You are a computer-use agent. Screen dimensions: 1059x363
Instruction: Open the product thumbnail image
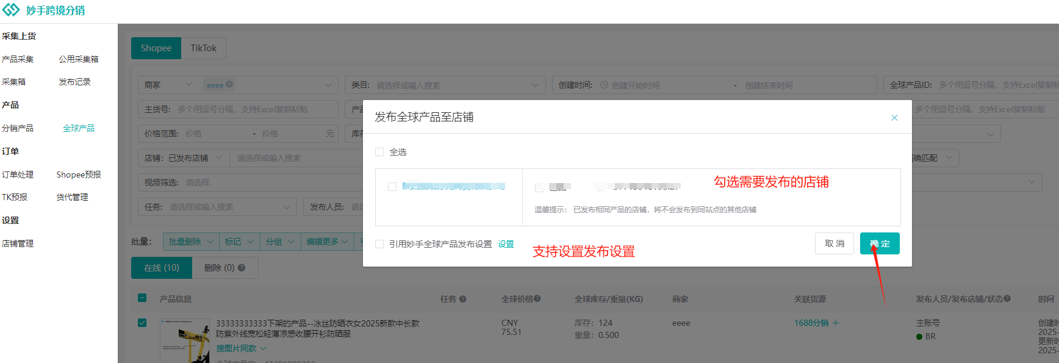(185, 340)
